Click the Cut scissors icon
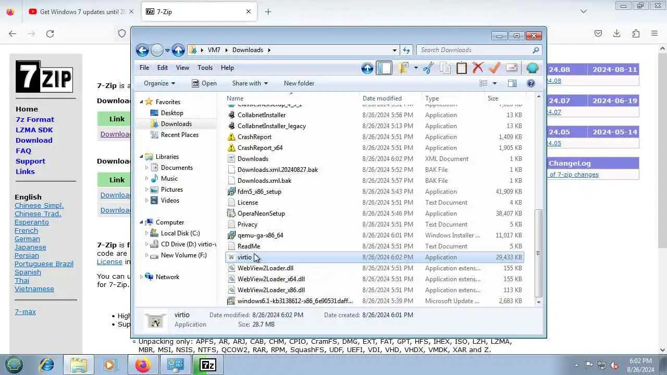 click(x=428, y=68)
